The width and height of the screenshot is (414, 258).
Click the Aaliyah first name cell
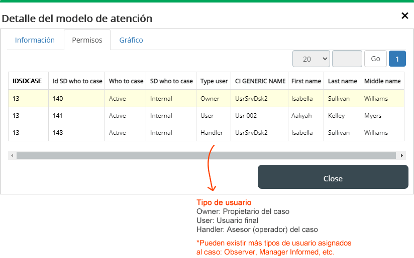[x=306, y=116]
